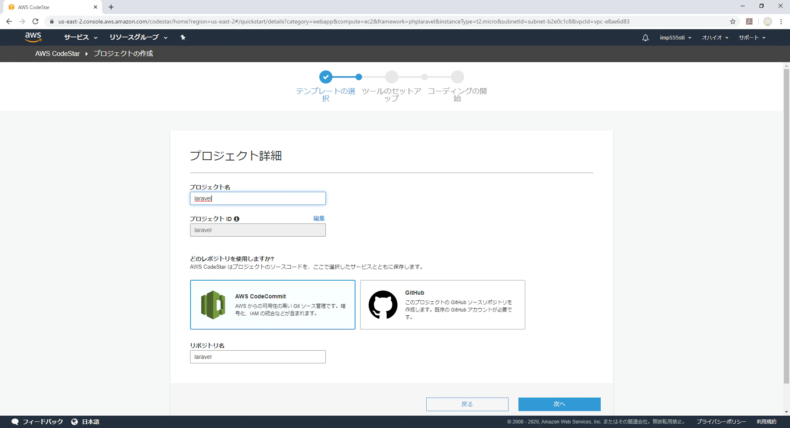Screen dimensions: 790x428
Task: Focus the リポジトリ名 input field
Action: 258,357
